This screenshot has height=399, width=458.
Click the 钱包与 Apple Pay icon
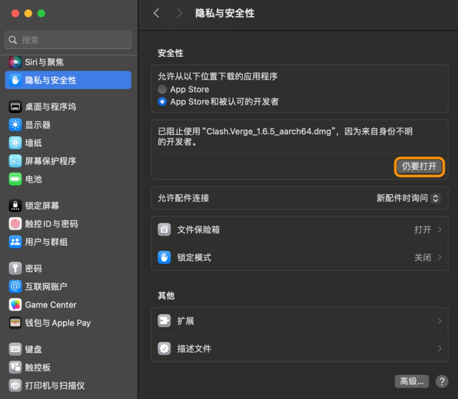[x=15, y=323]
